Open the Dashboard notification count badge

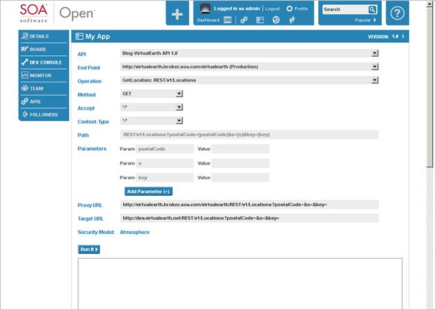pyautogui.click(x=226, y=20)
